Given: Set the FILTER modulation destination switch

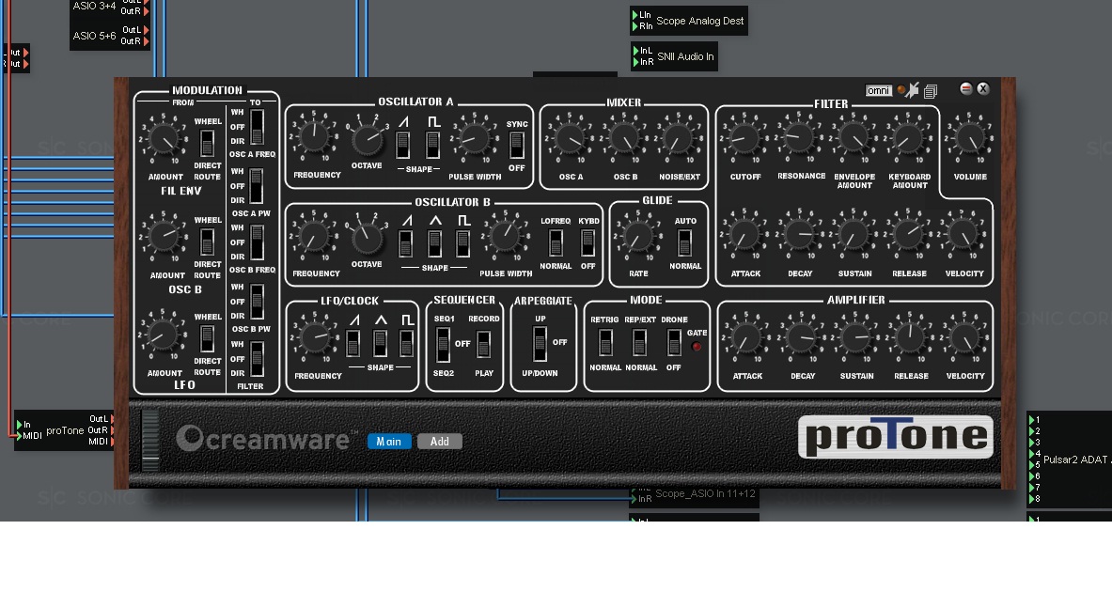Looking at the screenshot, I should pyautogui.click(x=257, y=359).
